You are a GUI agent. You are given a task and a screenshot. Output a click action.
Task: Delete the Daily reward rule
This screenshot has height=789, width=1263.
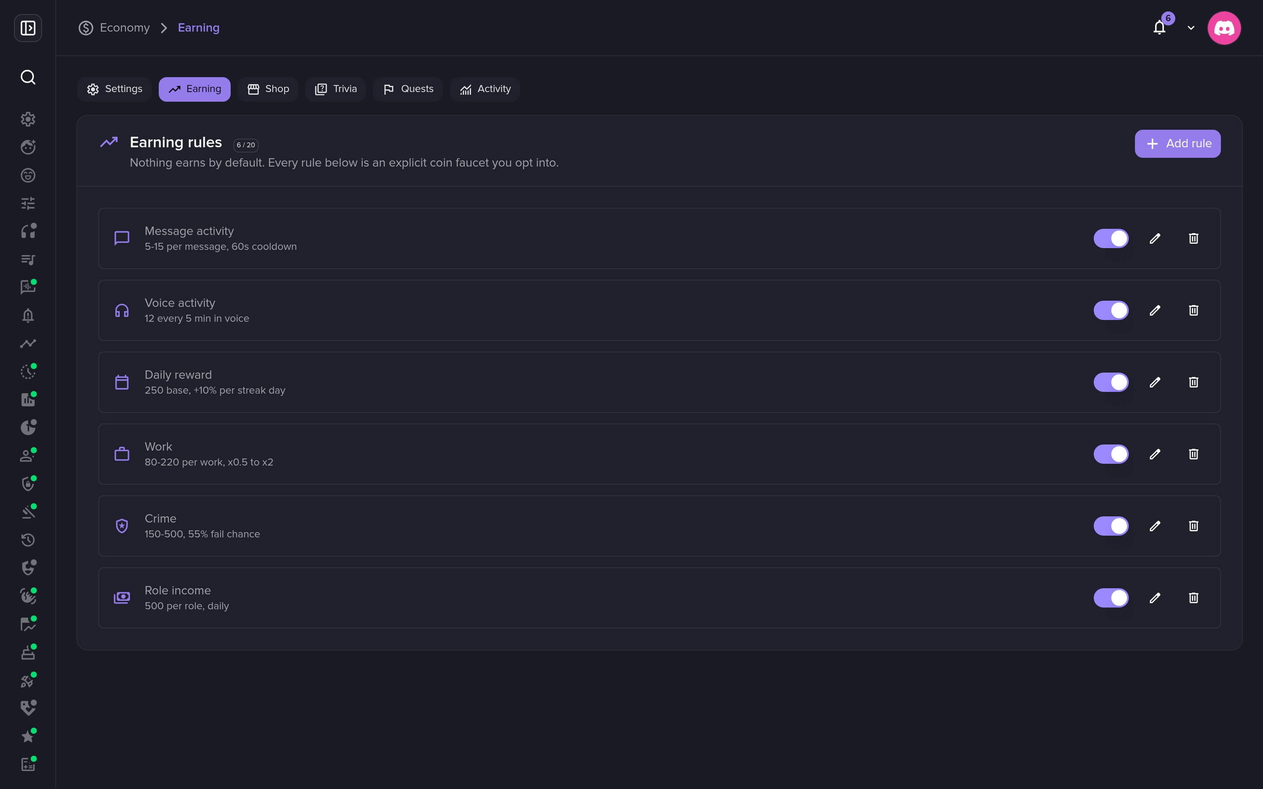pos(1194,383)
